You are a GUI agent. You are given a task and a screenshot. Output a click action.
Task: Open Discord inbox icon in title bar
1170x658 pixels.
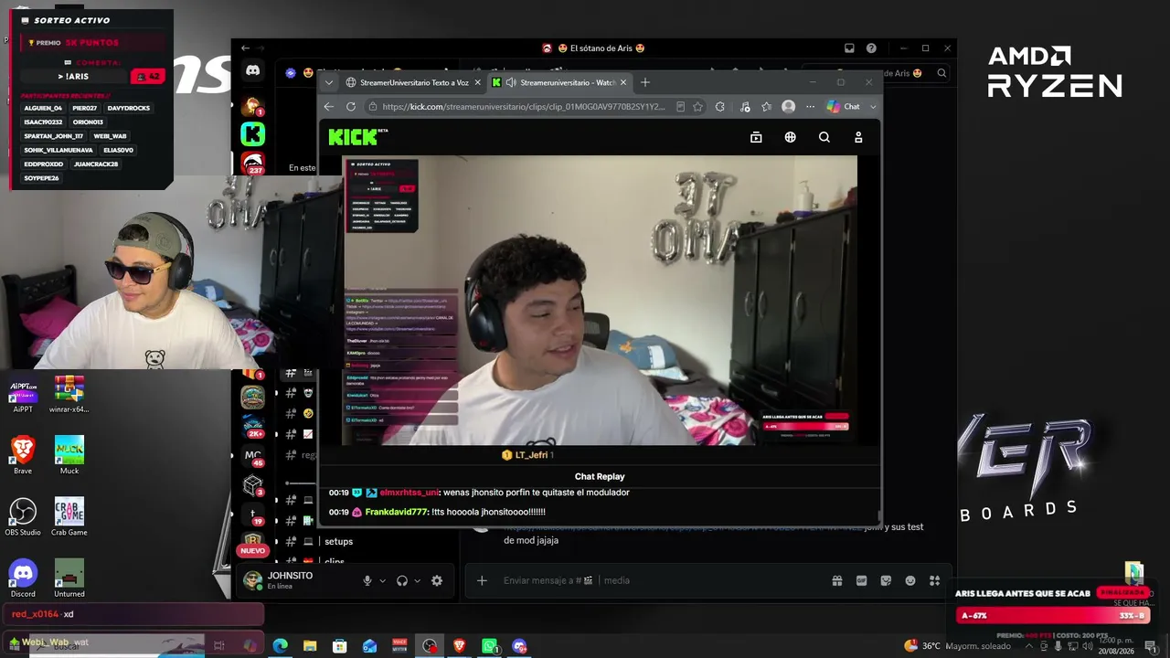(x=849, y=48)
